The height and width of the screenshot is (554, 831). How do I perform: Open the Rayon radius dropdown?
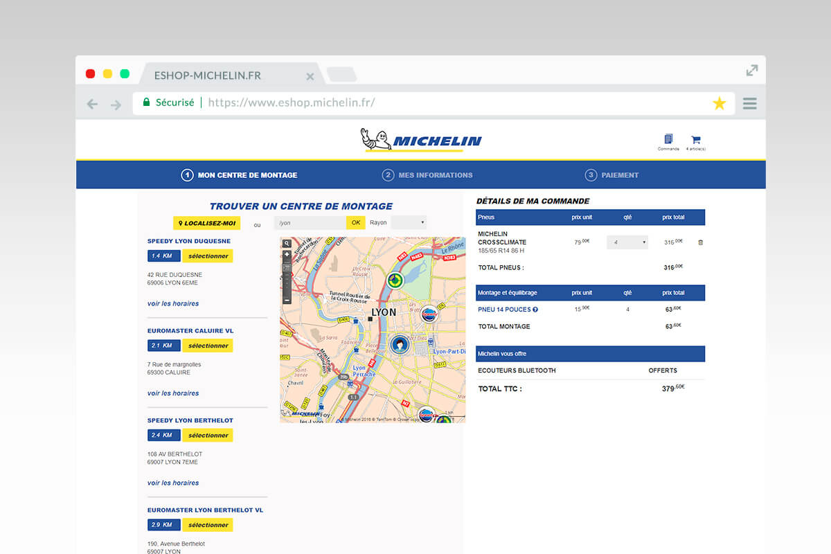409,222
